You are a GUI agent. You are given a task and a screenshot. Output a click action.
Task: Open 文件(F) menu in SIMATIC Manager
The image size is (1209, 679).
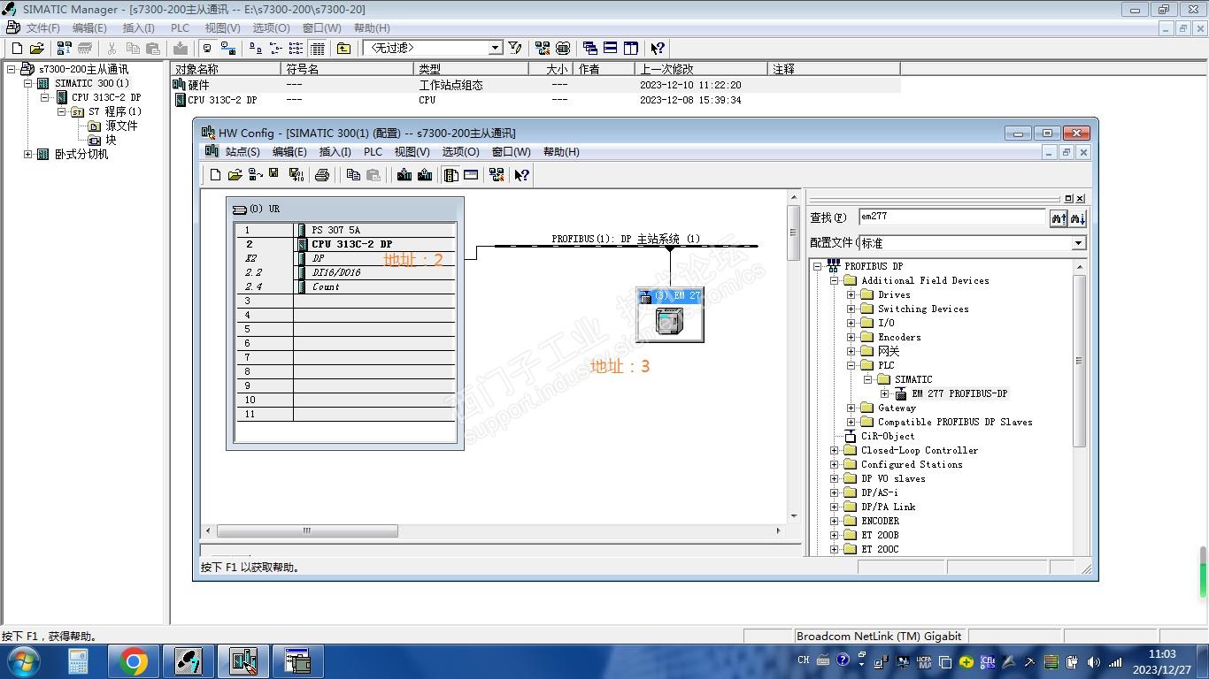[x=42, y=28]
